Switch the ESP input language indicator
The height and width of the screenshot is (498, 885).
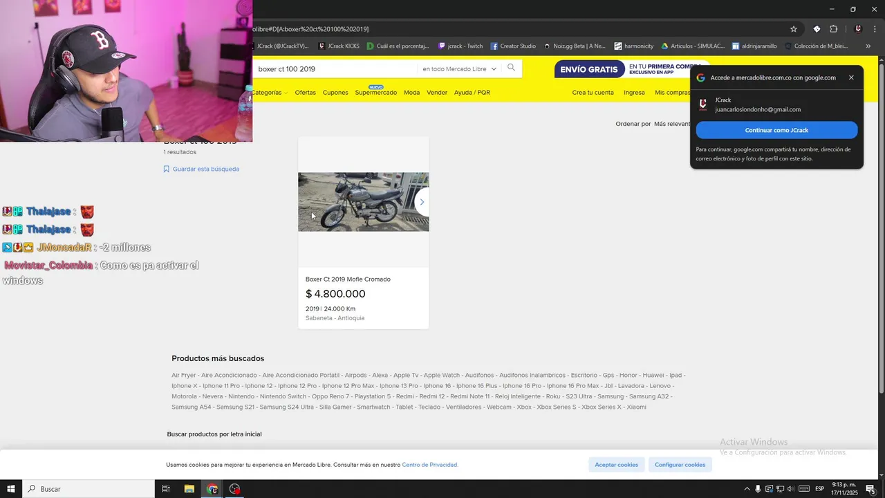point(819,489)
